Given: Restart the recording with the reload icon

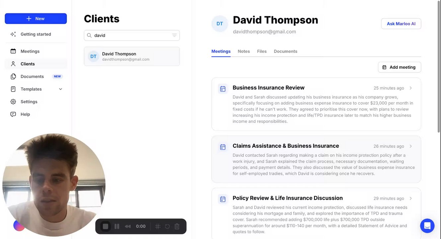Looking at the screenshot, I should click(x=168, y=226).
